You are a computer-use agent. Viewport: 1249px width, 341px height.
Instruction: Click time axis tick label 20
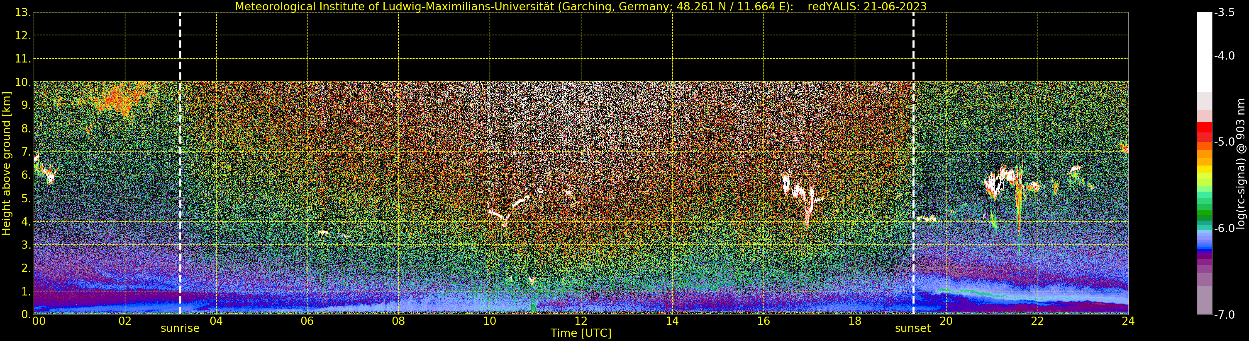(x=946, y=321)
